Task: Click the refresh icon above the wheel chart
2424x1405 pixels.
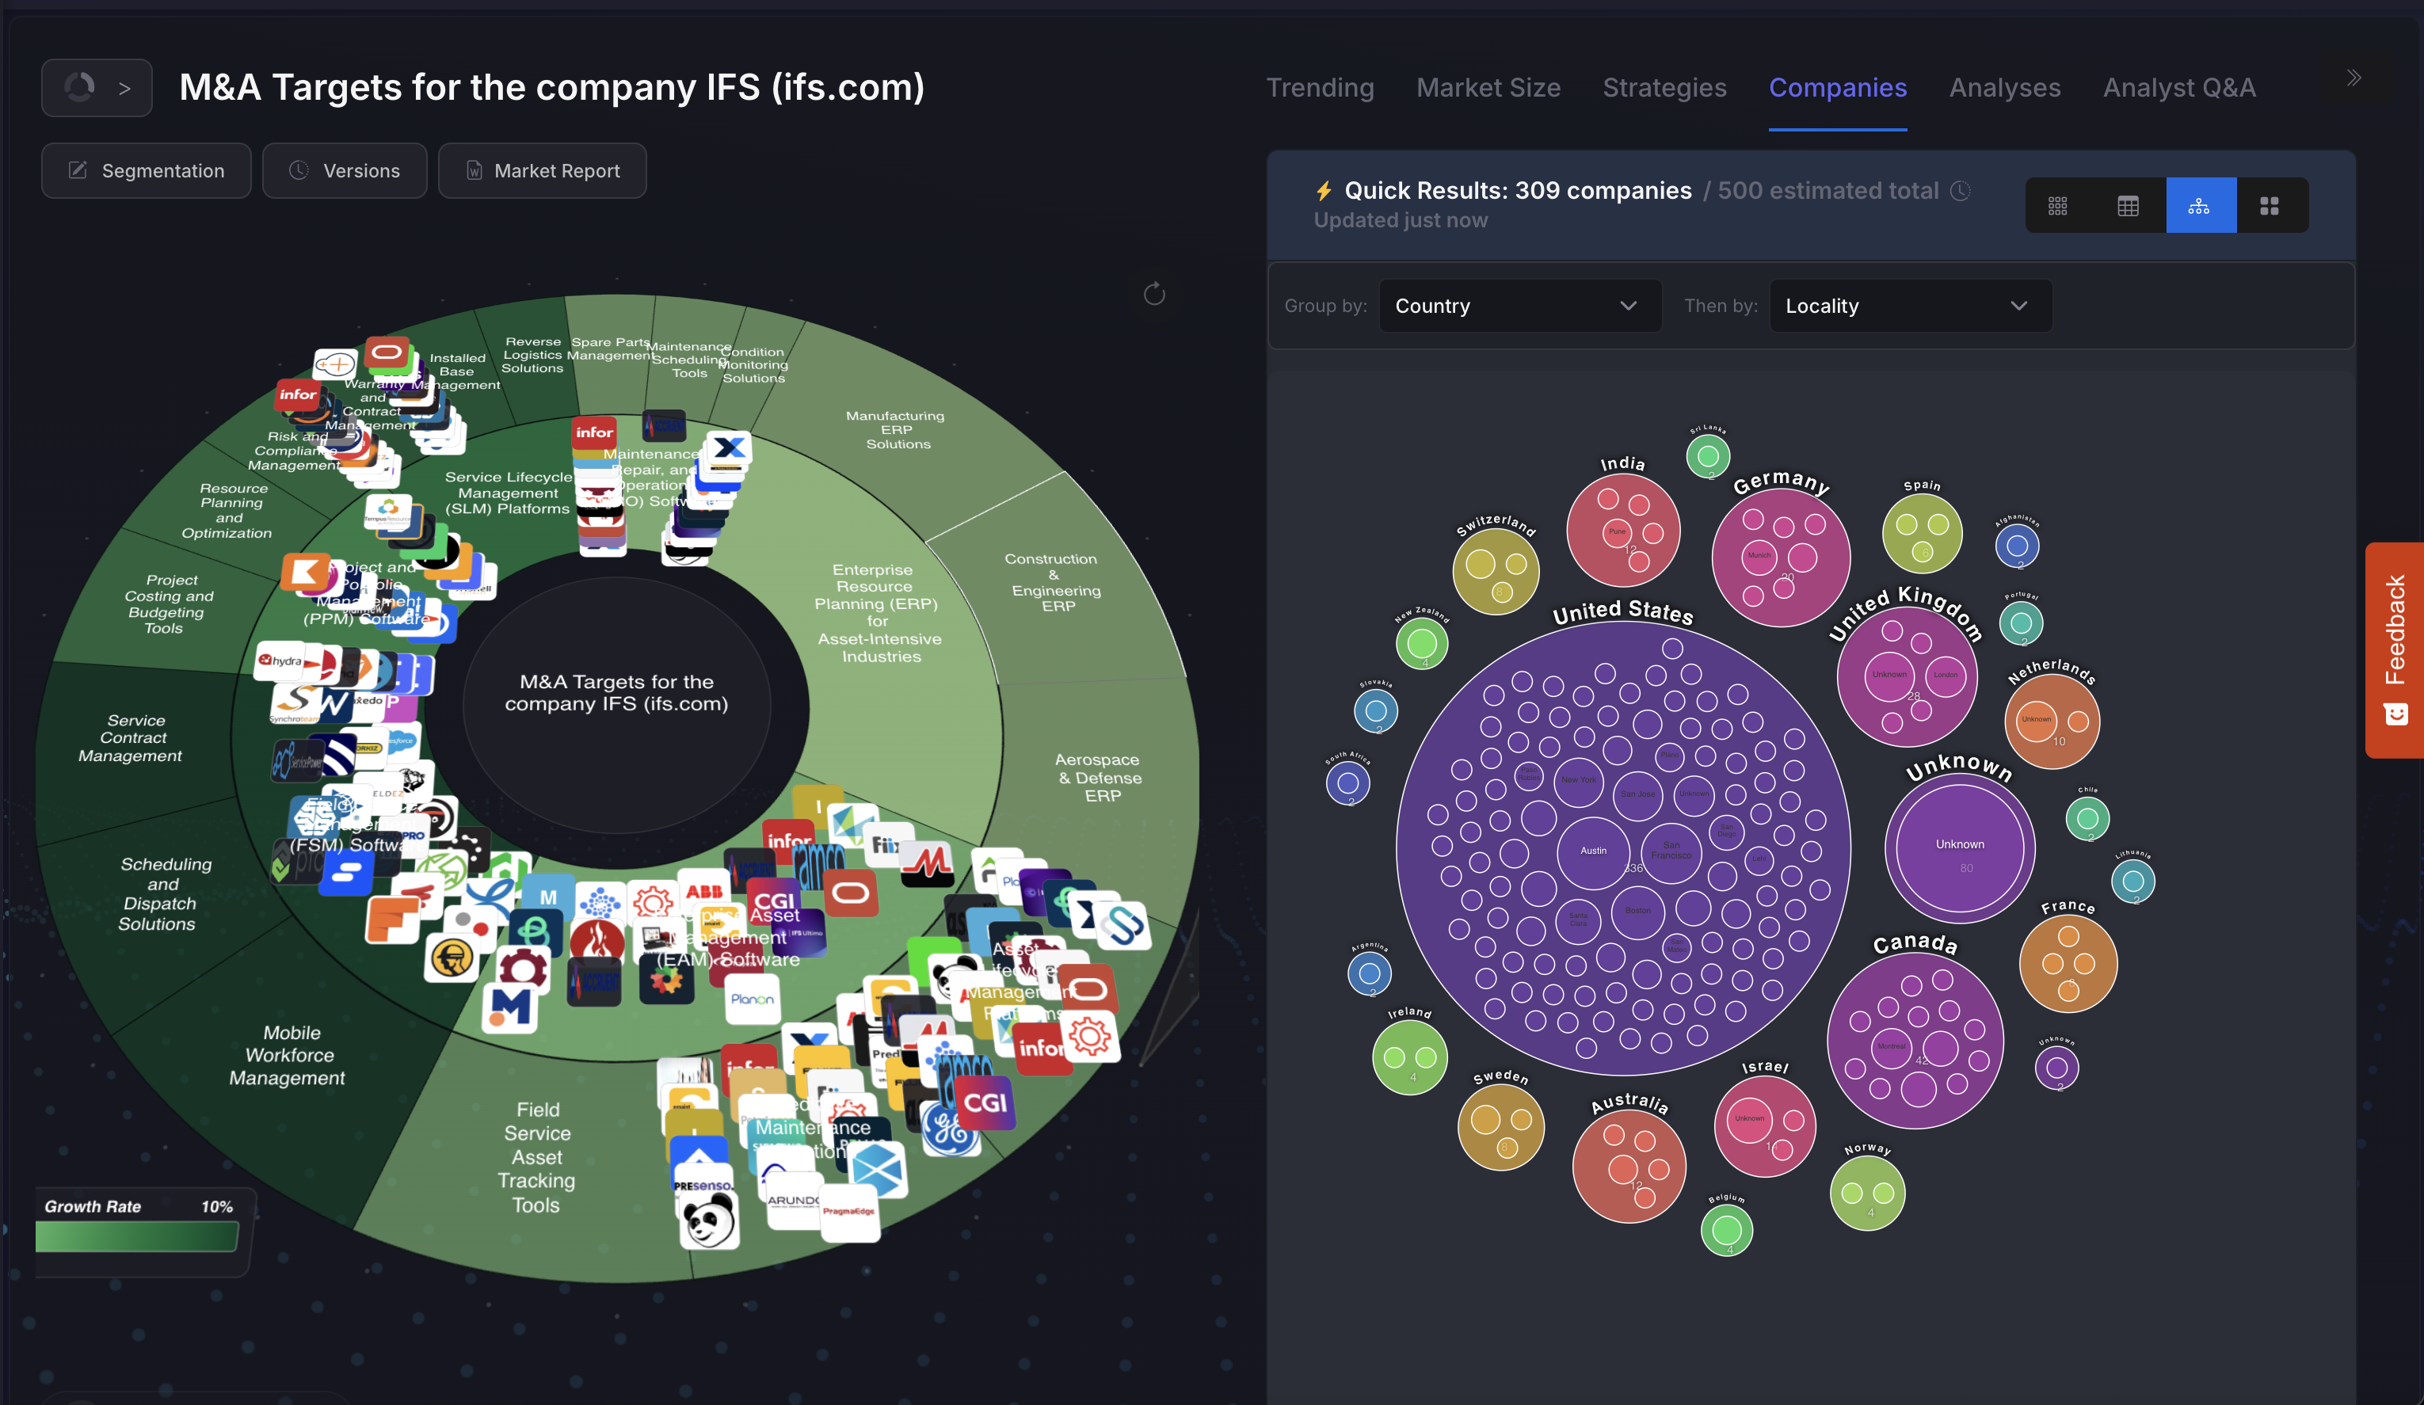Action: [x=1154, y=295]
